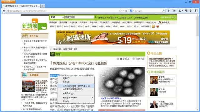The image size is (200, 112).
Task: Search Google for 香港大學 from context menu
Action: click(76, 86)
